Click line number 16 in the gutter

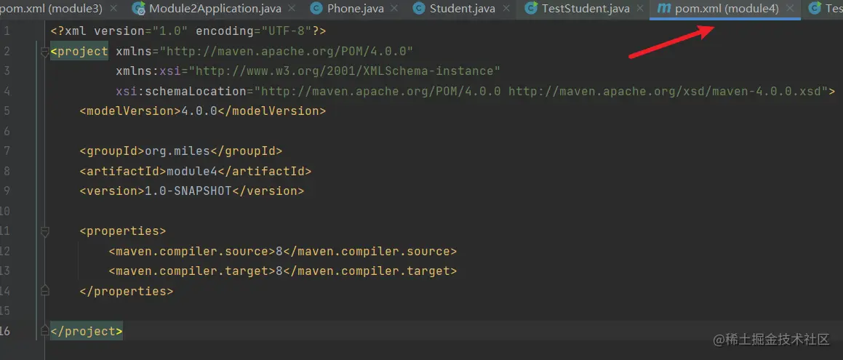pyautogui.click(x=5, y=331)
